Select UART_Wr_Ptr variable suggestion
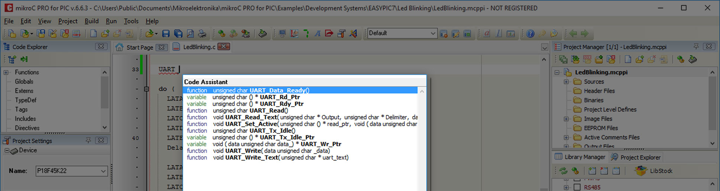Viewport: 720px width, 191px height. (300, 144)
